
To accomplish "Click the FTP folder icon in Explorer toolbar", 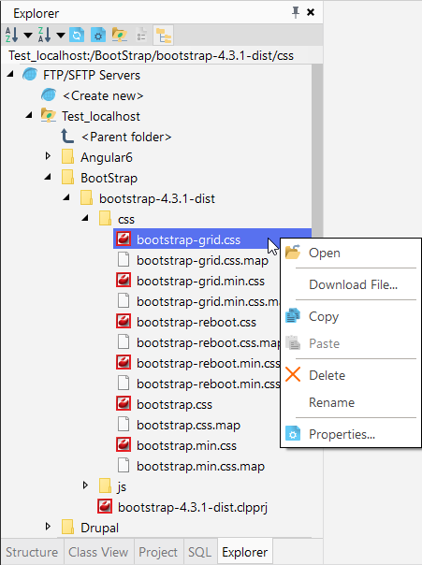I will [x=119, y=36].
